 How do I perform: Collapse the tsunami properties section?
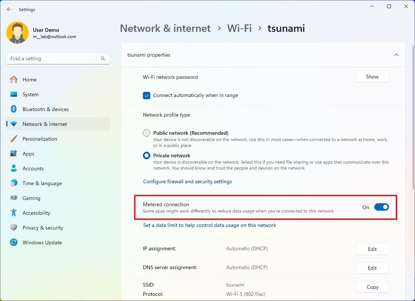[x=396, y=54]
